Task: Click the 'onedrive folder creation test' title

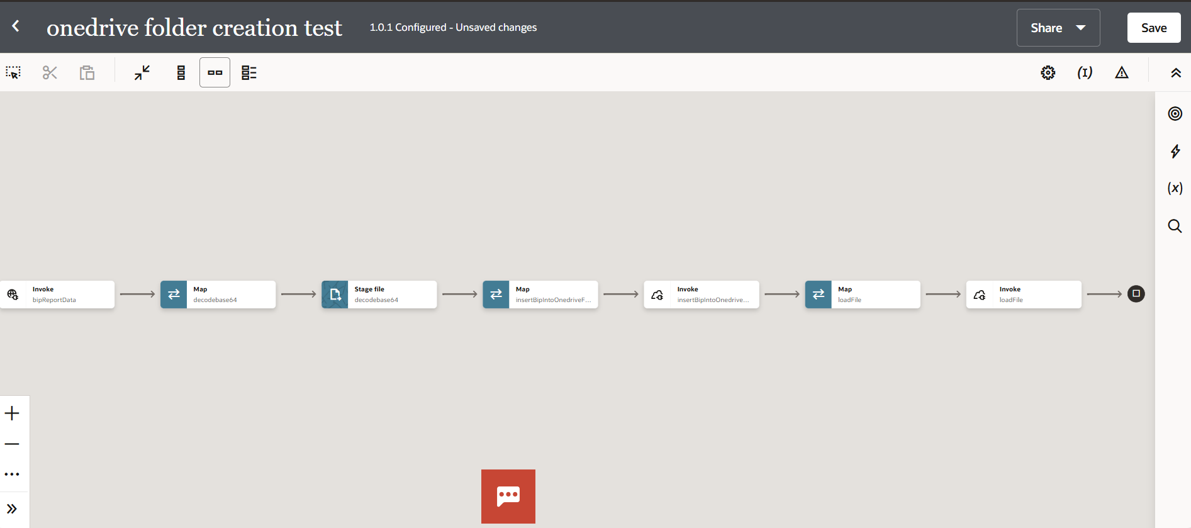Action: pyautogui.click(x=194, y=28)
